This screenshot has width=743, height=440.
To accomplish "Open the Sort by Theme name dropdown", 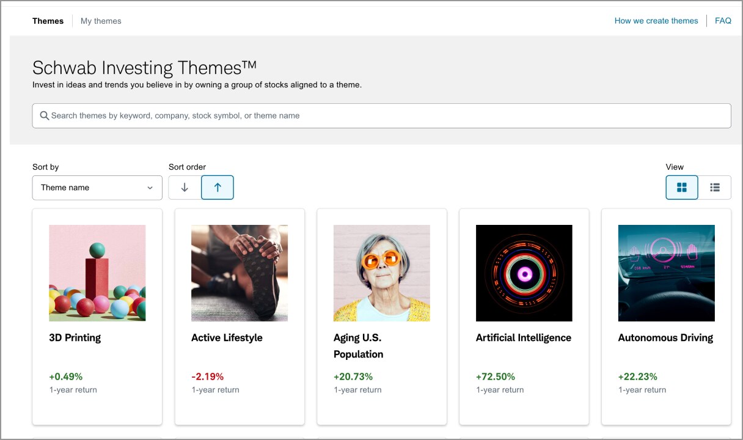I will point(97,188).
